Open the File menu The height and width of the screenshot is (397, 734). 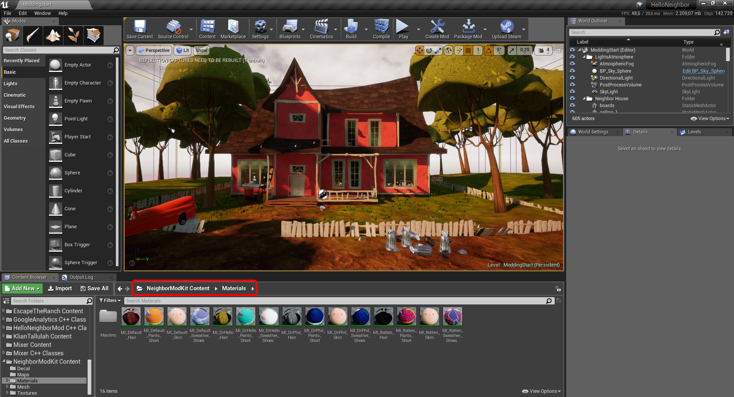click(7, 13)
